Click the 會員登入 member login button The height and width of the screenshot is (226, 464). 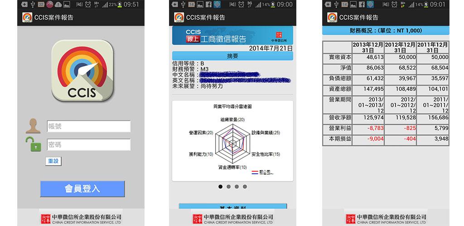pos(82,189)
